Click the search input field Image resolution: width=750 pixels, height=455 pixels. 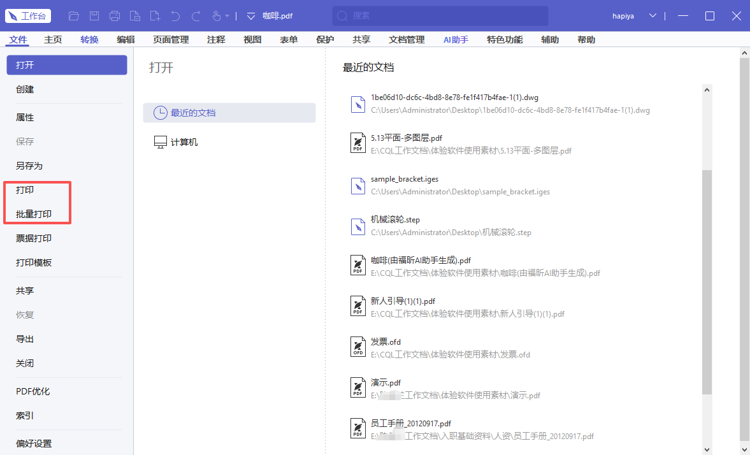440,16
